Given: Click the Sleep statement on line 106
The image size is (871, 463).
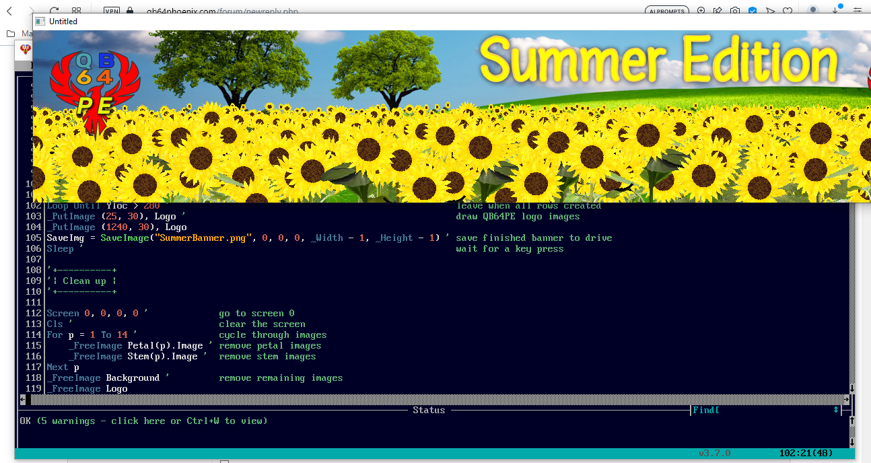Looking at the screenshot, I should tap(60, 248).
